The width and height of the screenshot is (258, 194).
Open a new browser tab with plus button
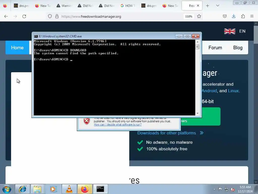coord(208,6)
